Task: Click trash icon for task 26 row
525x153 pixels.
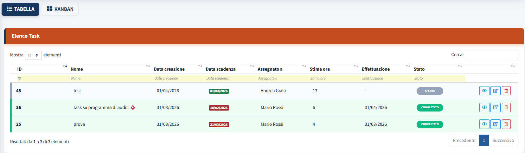Action: point(506,107)
